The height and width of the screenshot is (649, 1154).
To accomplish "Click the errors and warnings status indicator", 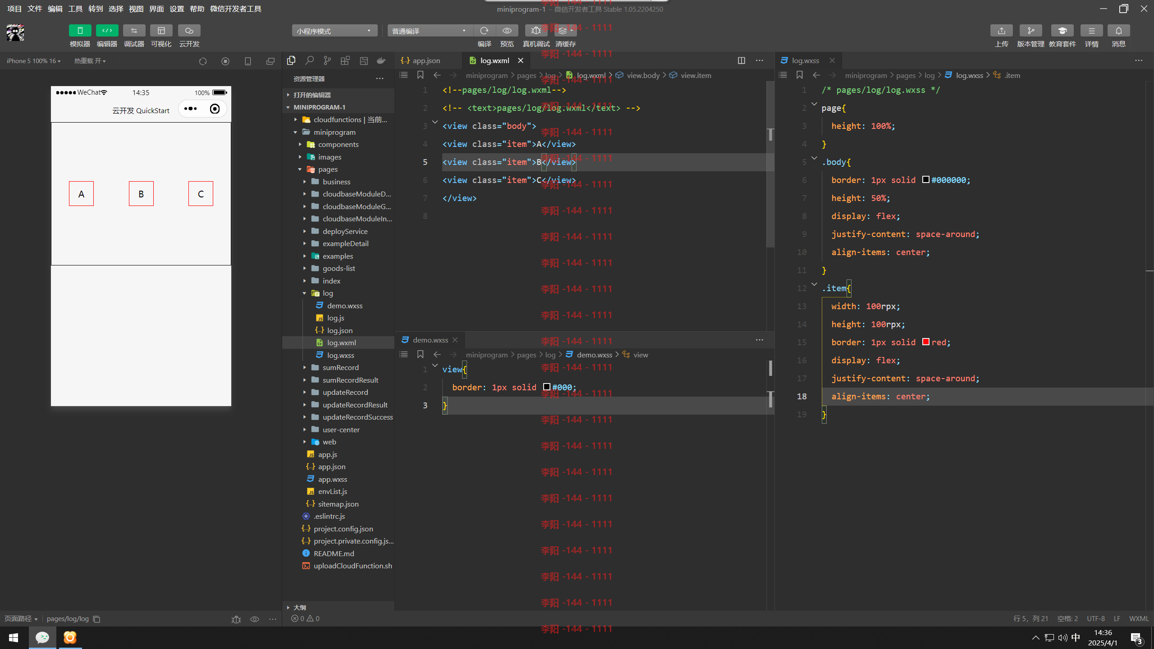I will (306, 618).
